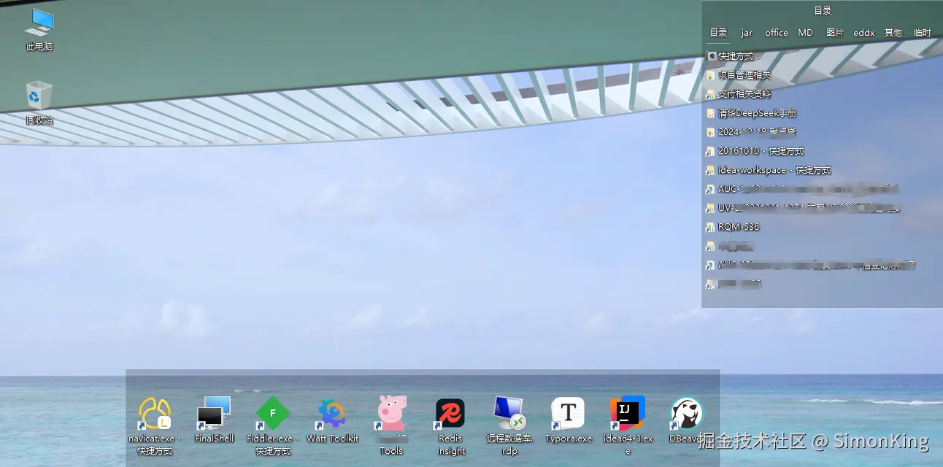This screenshot has width=943, height=467.
Task: Open the 远程数据库.rdp remote desktop file
Action: coord(509,426)
